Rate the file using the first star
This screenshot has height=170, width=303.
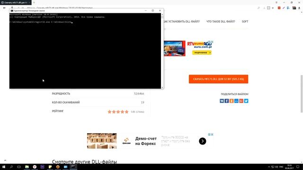(109, 112)
